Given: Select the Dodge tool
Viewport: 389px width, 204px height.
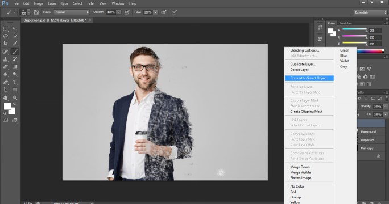Looking at the screenshot, I should click(x=15, y=74).
